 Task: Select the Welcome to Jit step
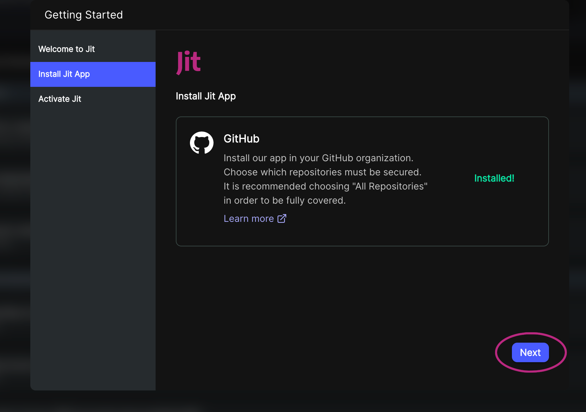click(x=93, y=49)
